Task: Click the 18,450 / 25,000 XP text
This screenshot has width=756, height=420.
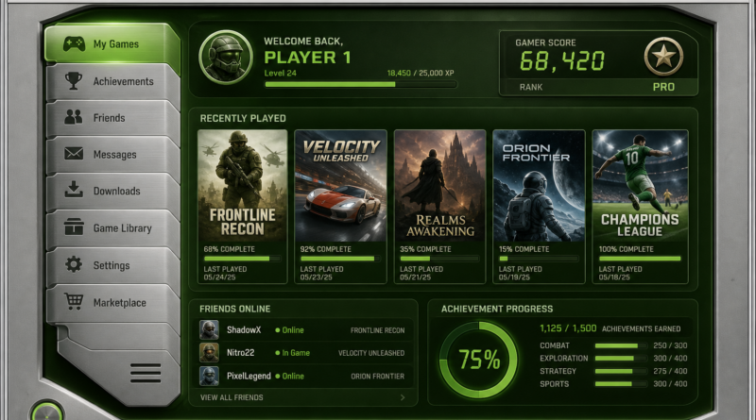Action: (421, 74)
